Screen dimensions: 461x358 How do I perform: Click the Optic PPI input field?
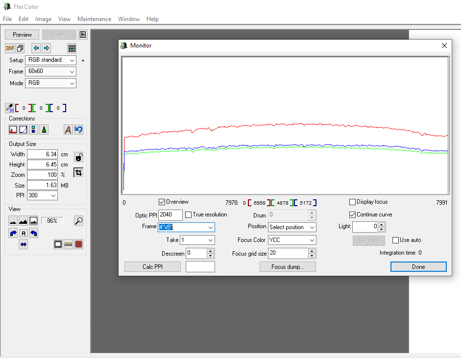pos(170,215)
